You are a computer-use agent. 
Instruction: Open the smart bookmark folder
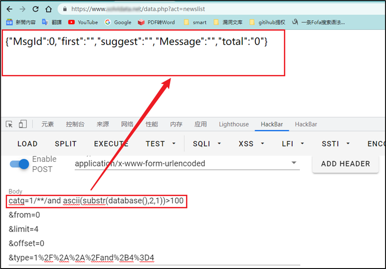195,22
